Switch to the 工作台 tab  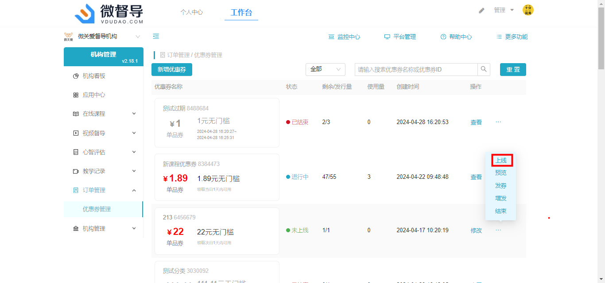(x=241, y=12)
